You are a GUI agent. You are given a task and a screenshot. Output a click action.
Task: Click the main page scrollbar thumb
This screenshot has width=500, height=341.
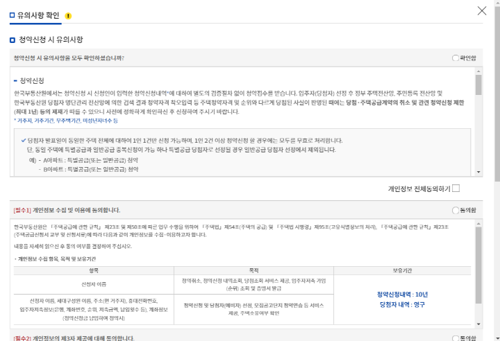pos(497,94)
